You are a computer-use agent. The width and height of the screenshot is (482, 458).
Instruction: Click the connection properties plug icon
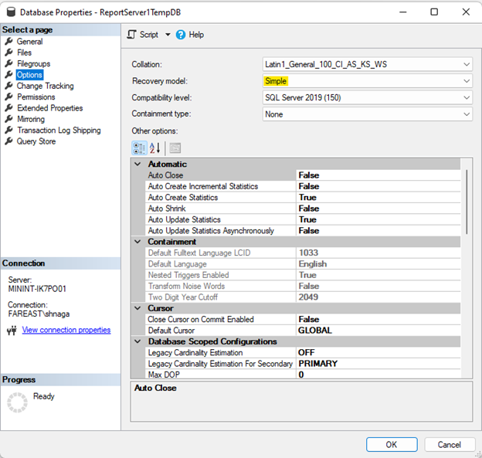(12, 331)
